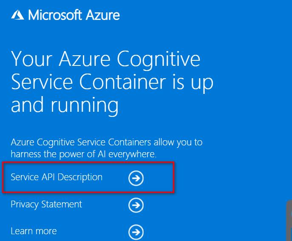
Task: Open the Privacy Statement text link
Action: [46, 204]
